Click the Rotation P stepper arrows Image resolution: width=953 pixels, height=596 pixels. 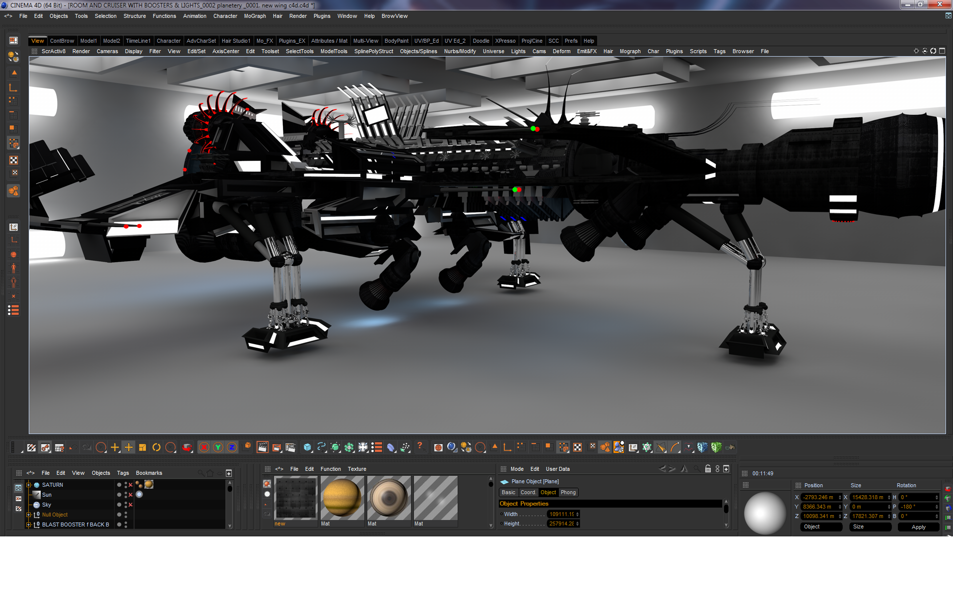pos(937,507)
